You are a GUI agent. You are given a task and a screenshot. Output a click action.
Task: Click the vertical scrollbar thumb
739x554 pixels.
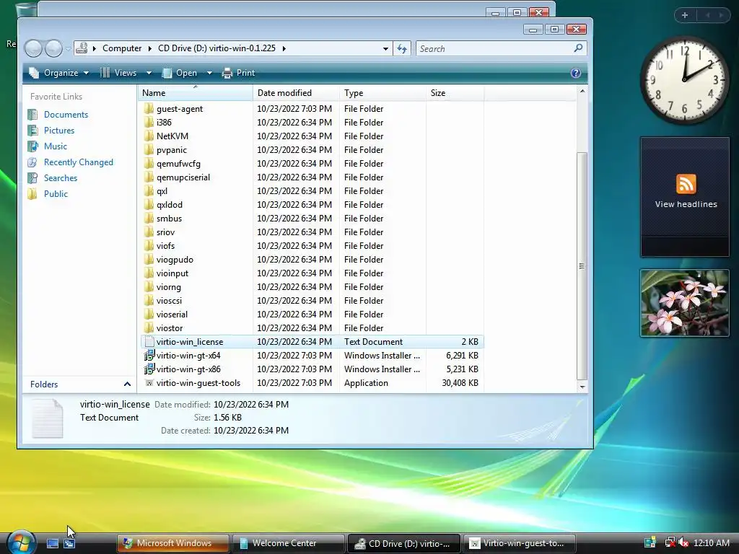(x=582, y=265)
